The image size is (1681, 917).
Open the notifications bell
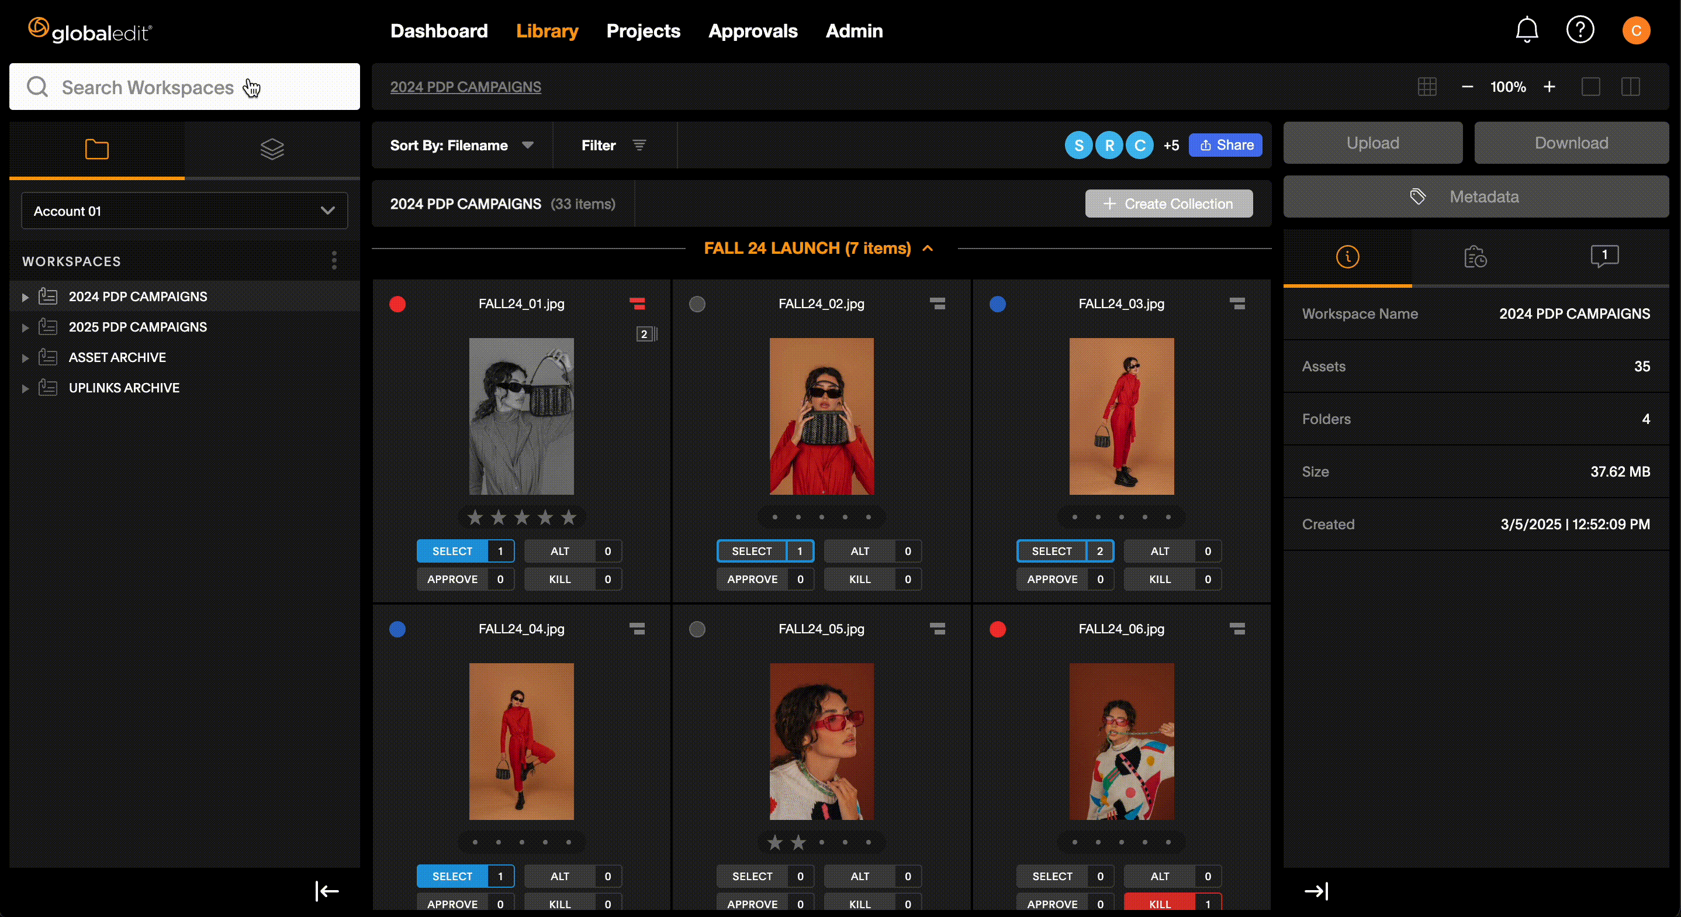coord(1526,30)
